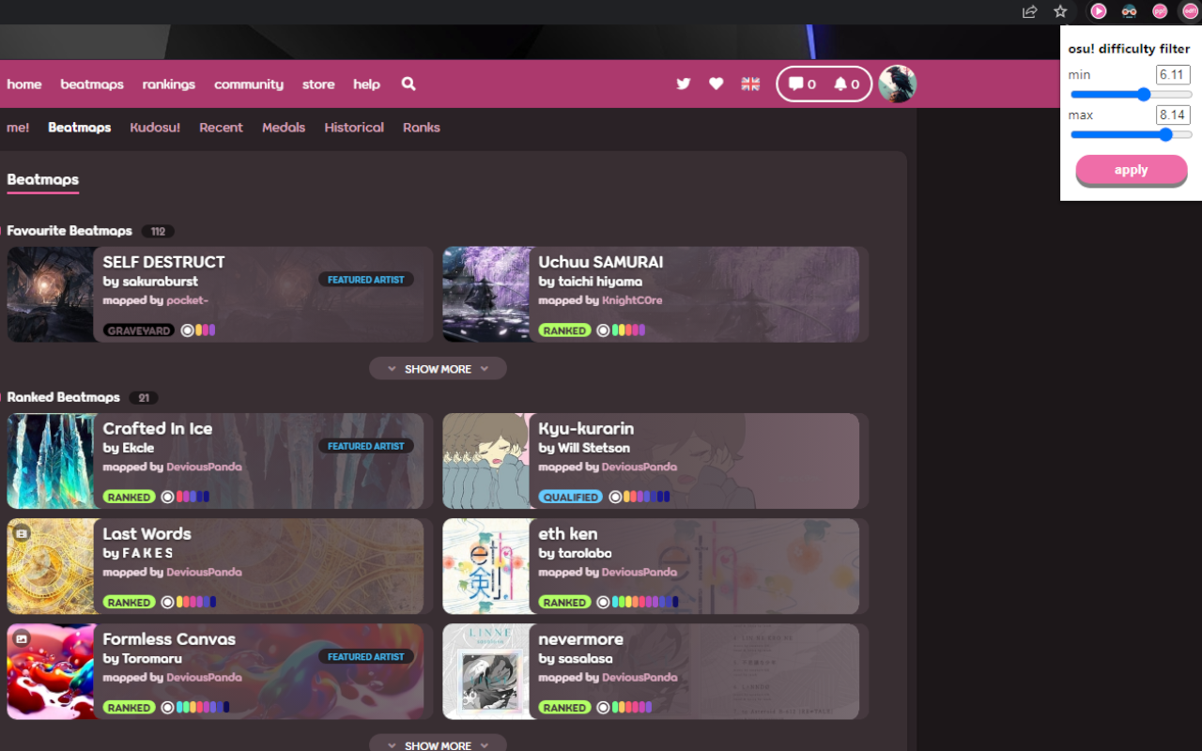Open the search on the osu! navbar

point(408,84)
